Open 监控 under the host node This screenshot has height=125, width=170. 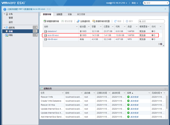click(x=11, y=22)
